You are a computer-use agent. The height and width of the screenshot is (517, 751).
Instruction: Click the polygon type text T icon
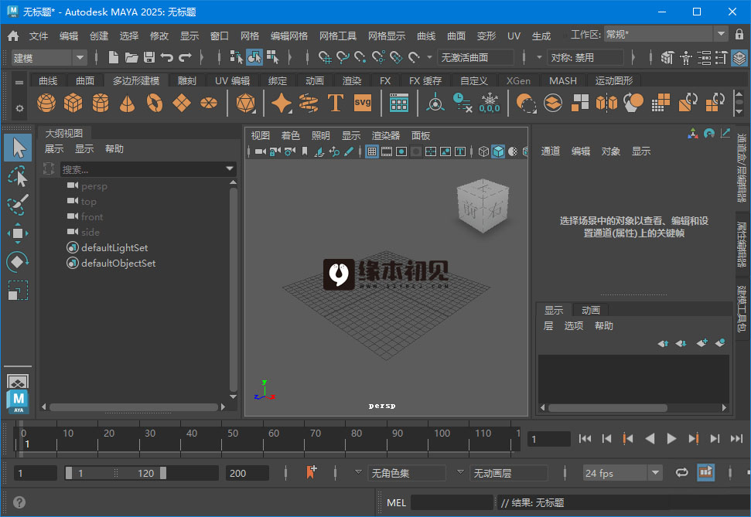pyautogui.click(x=335, y=103)
